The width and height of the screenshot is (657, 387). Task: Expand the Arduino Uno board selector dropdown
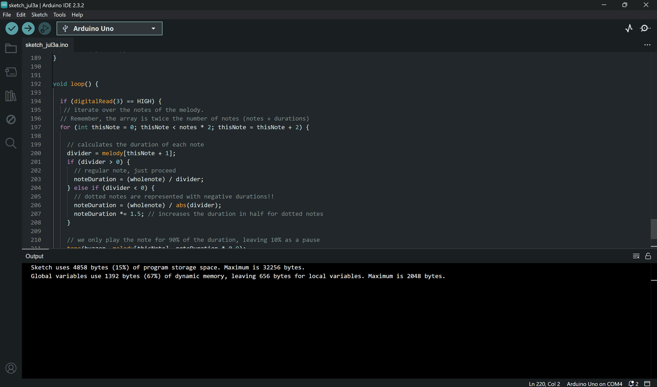point(109,28)
